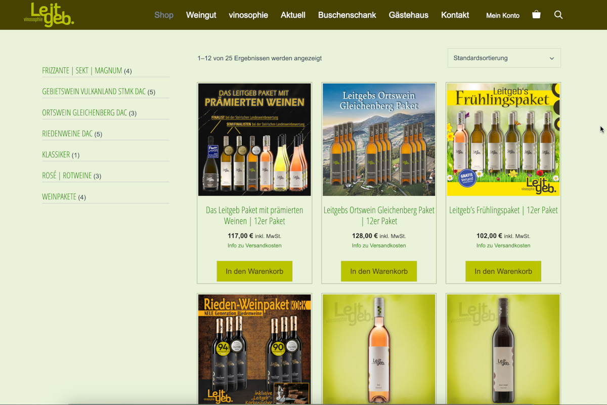Click the 128,00 € price text
The image size is (607, 405).
coord(365,236)
